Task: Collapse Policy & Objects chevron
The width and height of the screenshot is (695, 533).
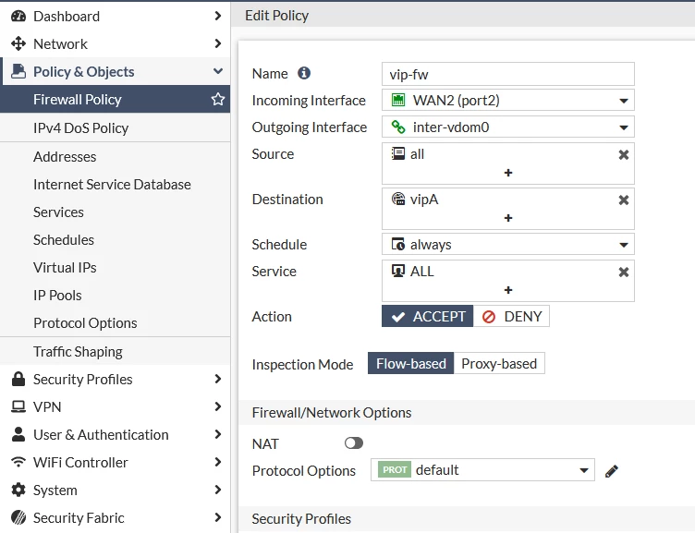Action: 217,71
